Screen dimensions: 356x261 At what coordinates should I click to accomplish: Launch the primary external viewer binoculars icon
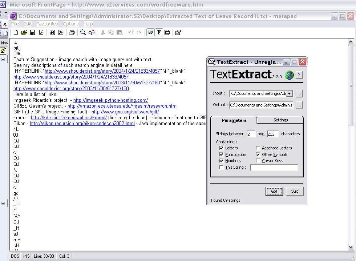click(x=52, y=32)
